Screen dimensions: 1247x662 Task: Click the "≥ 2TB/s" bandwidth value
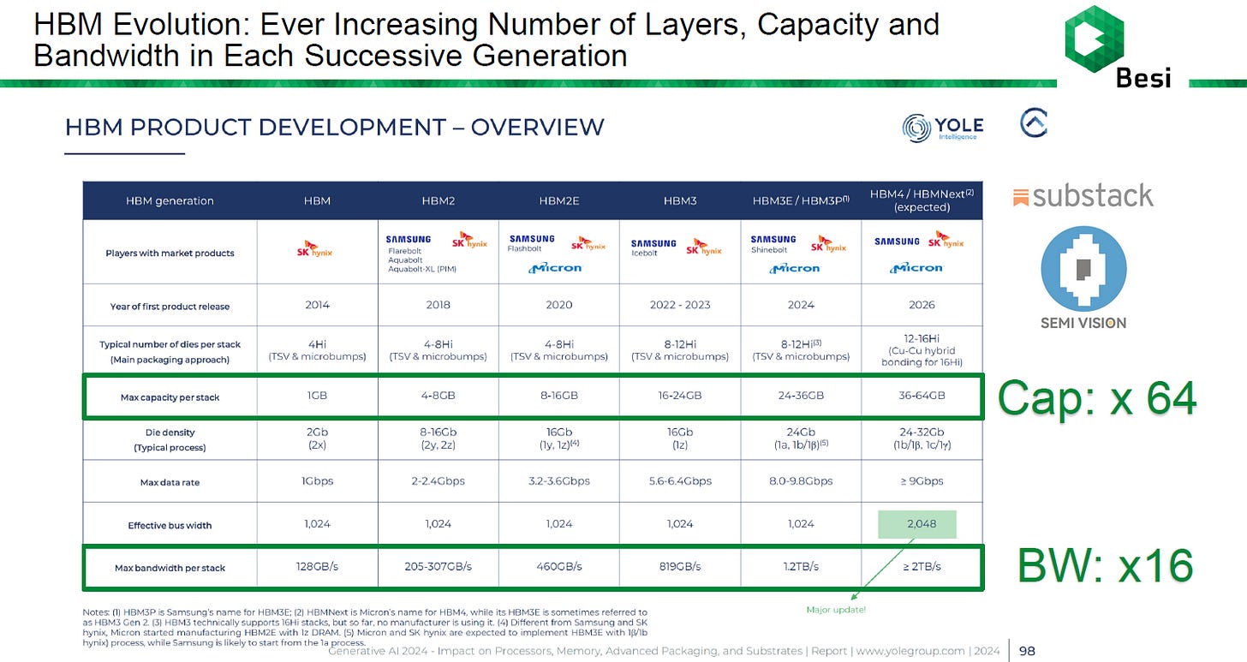[x=922, y=567]
